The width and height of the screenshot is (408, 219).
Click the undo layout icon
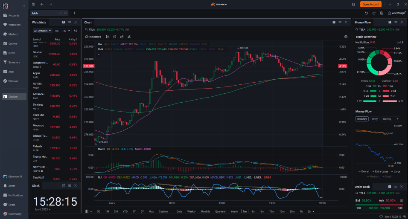click(x=366, y=13)
